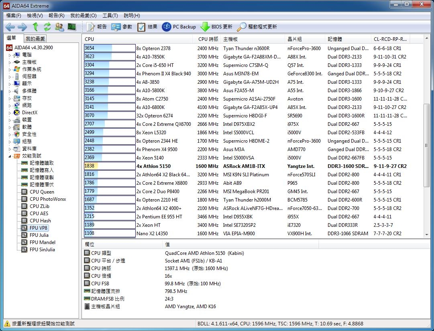Open 記憶體複製 benchmark
This screenshot has width=434, height=331.
pyautogui.click(x=42, y=178)
